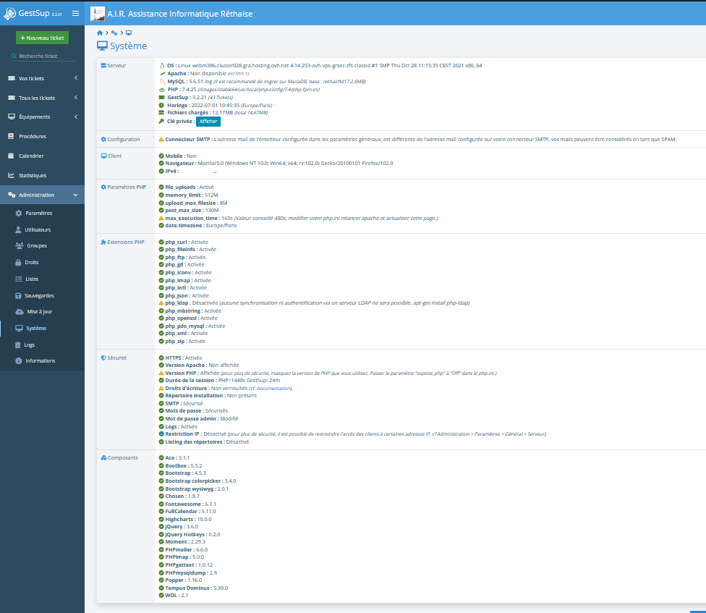
Task: Click the Paramètres gear icon
Action: point(19,213)
